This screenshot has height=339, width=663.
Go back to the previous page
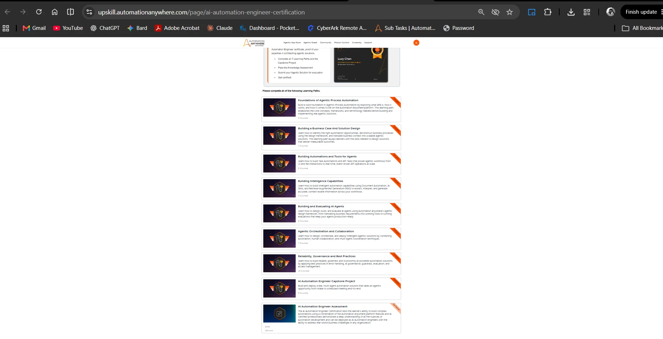pyautogui.click(x=7, y=12)
